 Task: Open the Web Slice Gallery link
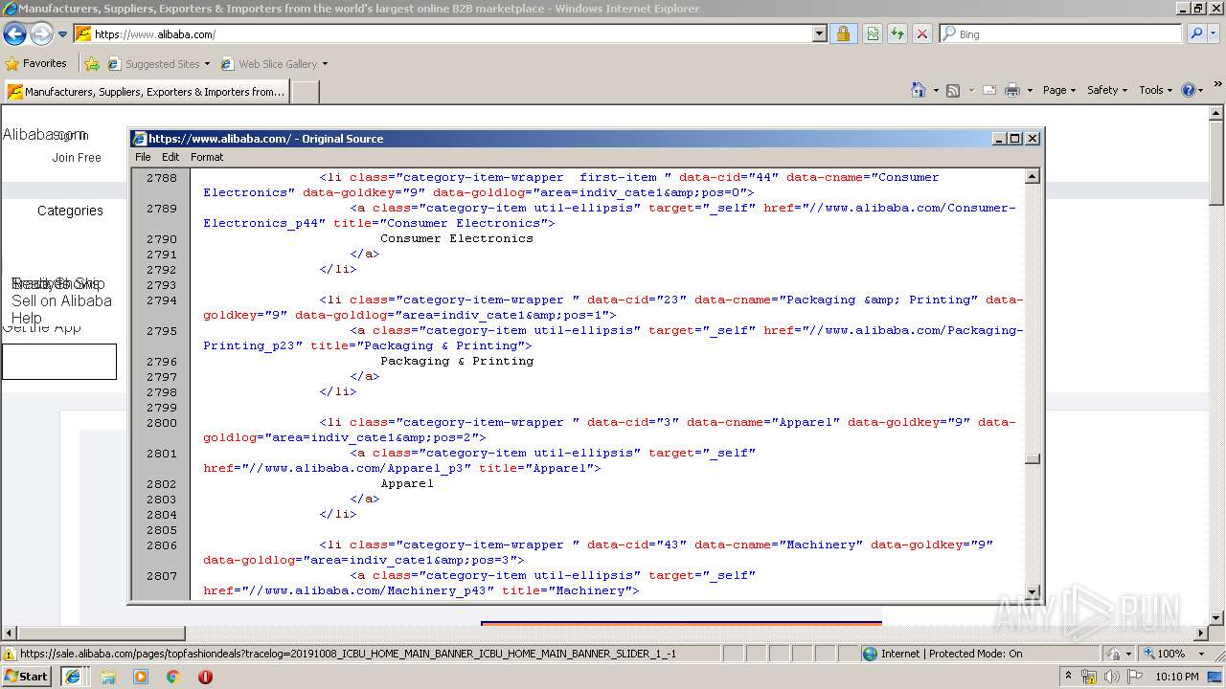[274, 64]
